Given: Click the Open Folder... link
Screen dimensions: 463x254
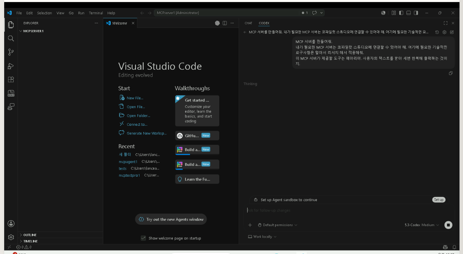Looking at the screenshot, I should 138,116.
